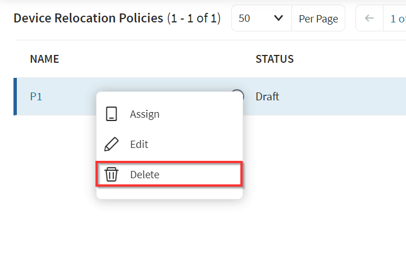Open the 50 per page combo box

pyautogui.click(x=261, y=18)
